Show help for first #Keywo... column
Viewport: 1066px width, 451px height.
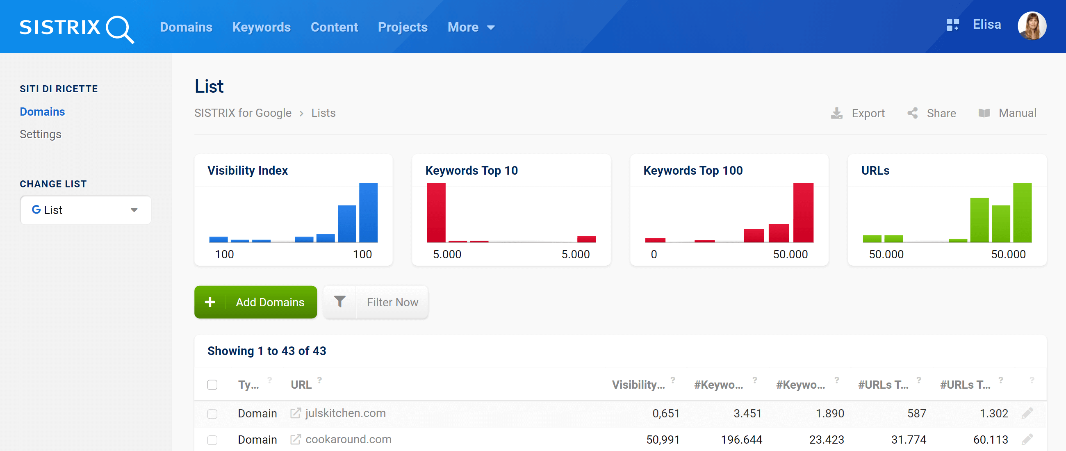pos(755,380)
